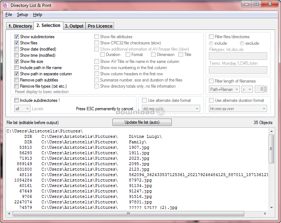Maximize the Directory List & Print window
The height and width of the screenshot is (223, 281).
(256, 4)
